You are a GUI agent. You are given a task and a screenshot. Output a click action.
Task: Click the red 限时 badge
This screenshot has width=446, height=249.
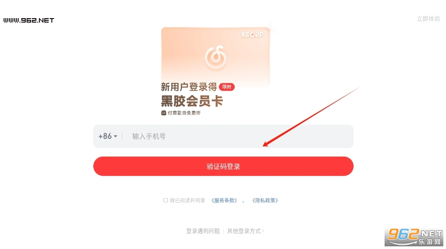click(227, 87)
